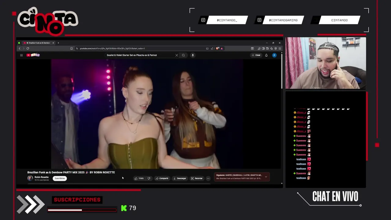
Task: Click Compartir to share the video
Action: pyautogui.click(x=162, y=178)
